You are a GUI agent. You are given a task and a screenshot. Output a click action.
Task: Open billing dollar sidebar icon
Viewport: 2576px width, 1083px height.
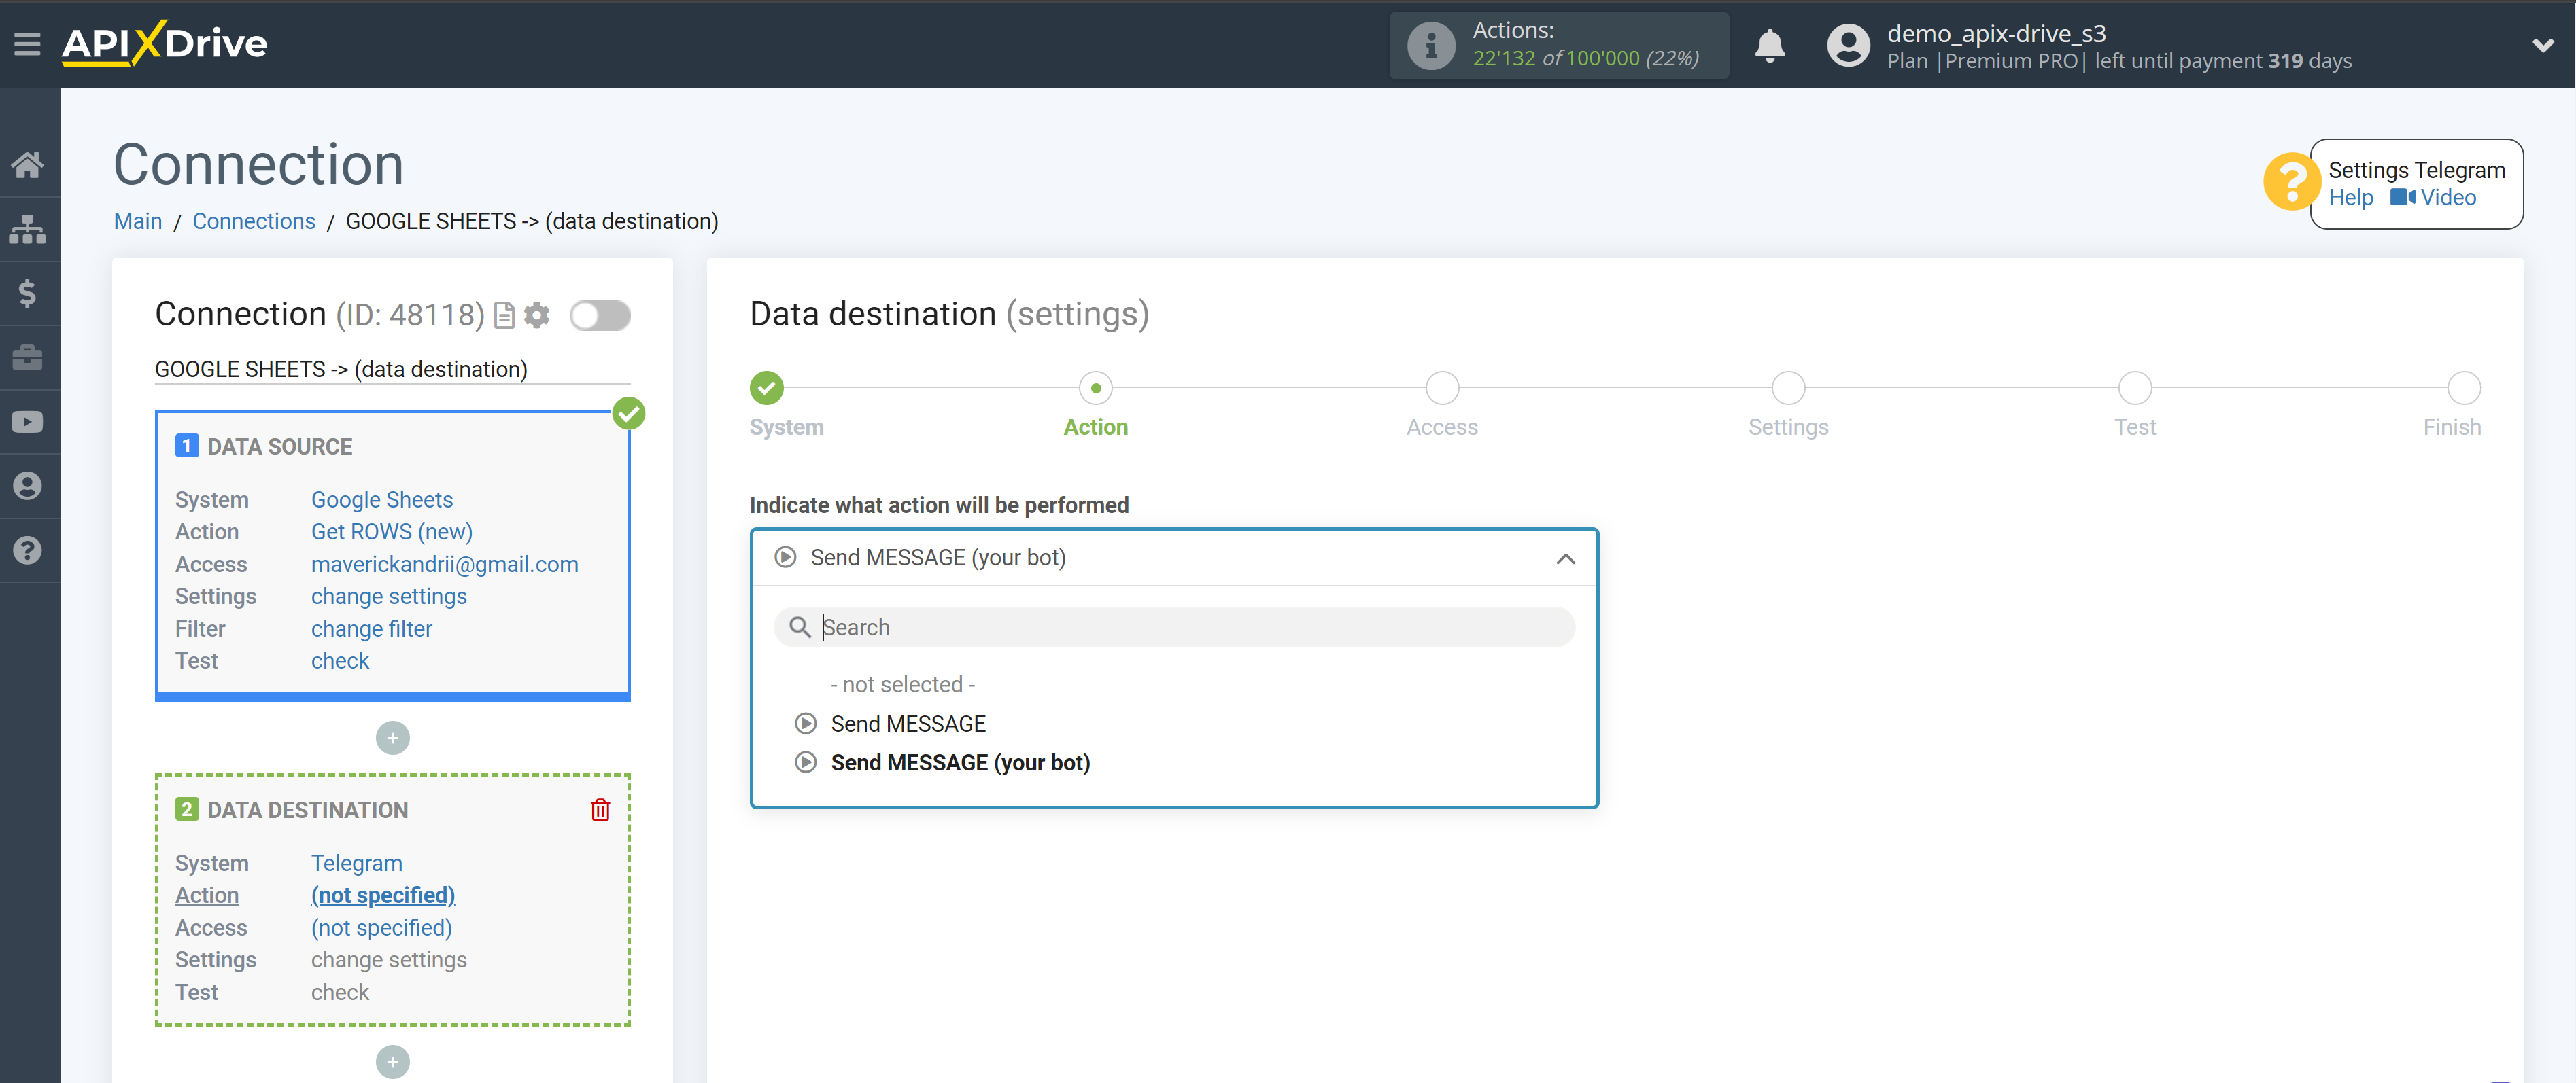28,294
